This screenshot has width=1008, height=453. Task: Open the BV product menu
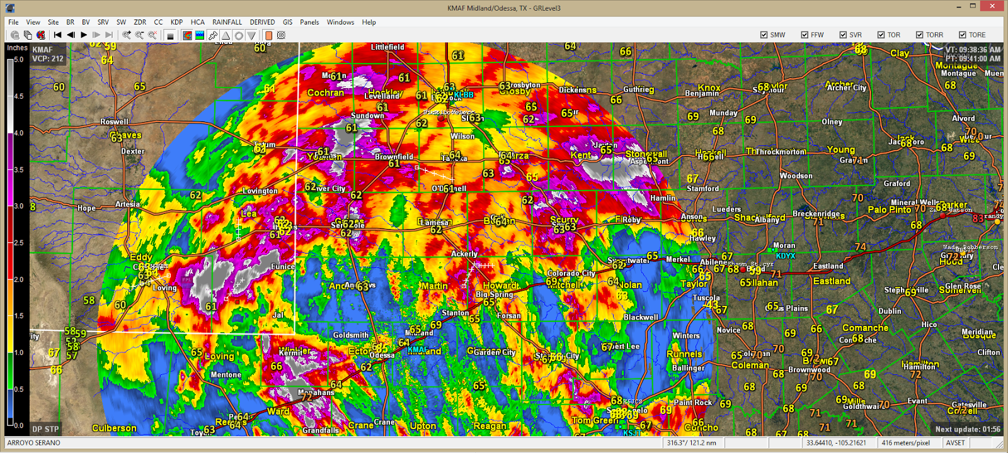click(x=86, y=22)
